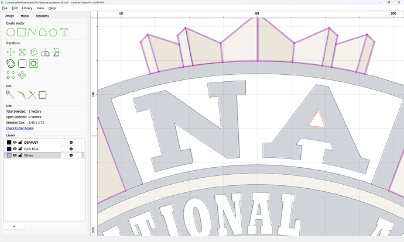Open the Edit menu
This screenshot has height=242, width=404.
click(x=15, y=8)
